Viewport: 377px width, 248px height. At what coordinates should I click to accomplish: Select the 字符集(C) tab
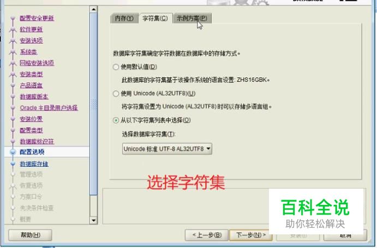click(155, 19)
